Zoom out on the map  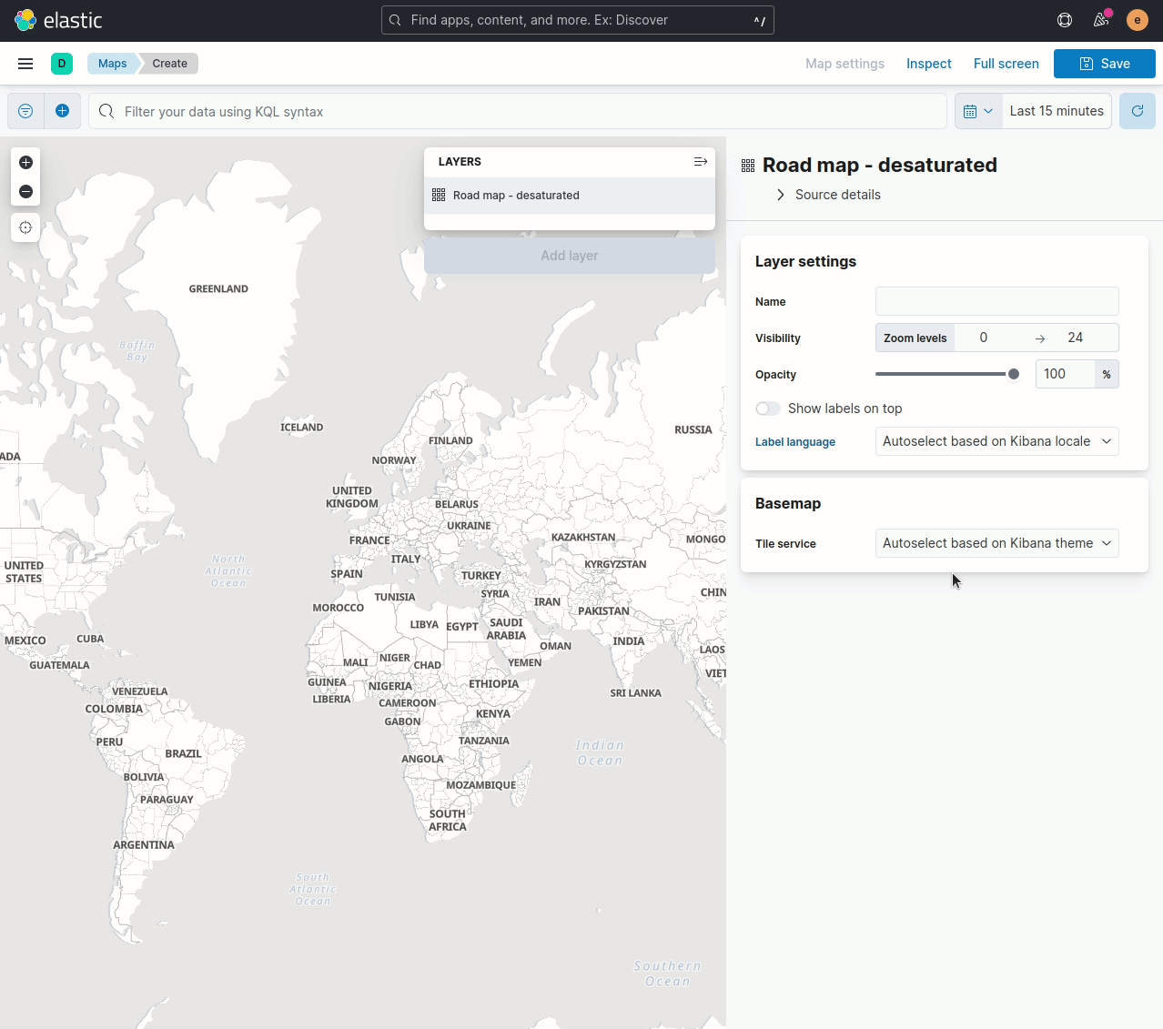click(x=25, y=191)
